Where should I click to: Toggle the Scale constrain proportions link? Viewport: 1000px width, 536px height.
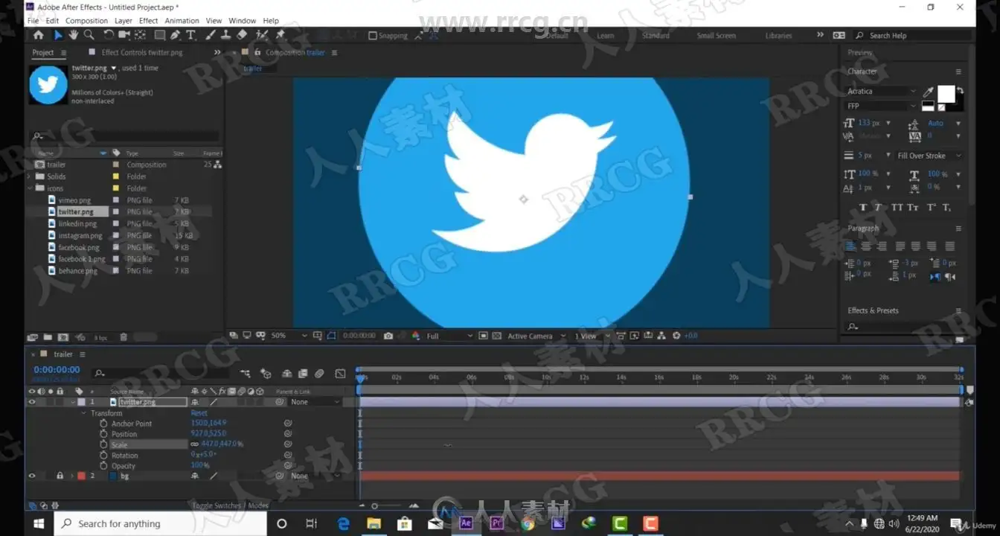tap(195, 444)
